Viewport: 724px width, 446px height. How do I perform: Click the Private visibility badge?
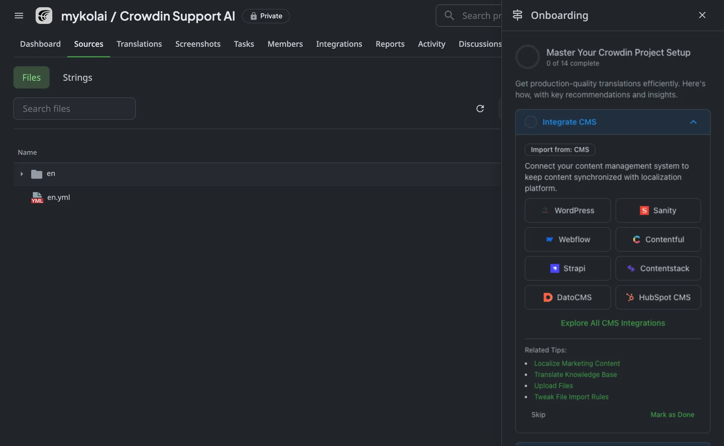[x=266, y=16]
